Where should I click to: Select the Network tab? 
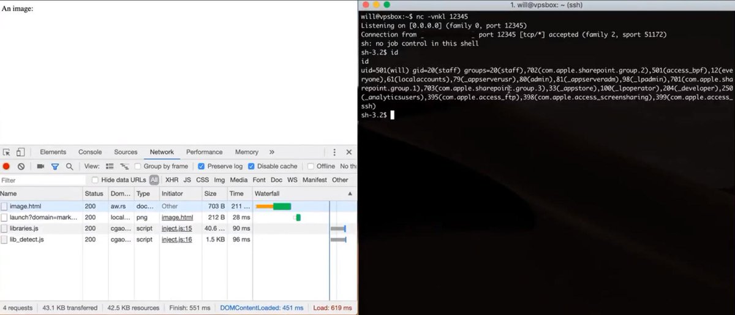[x=162, y=153]
